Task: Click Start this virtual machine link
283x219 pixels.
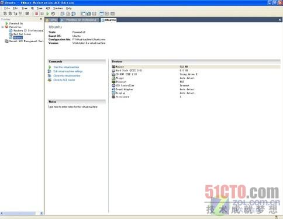Action: tap(66, 67)
